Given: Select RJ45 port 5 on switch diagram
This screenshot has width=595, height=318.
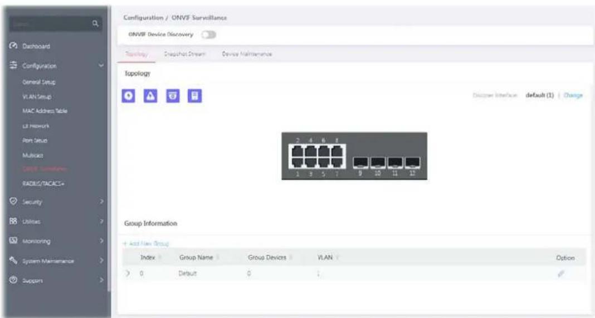Looking at the screenshot, I should (323, 163).
